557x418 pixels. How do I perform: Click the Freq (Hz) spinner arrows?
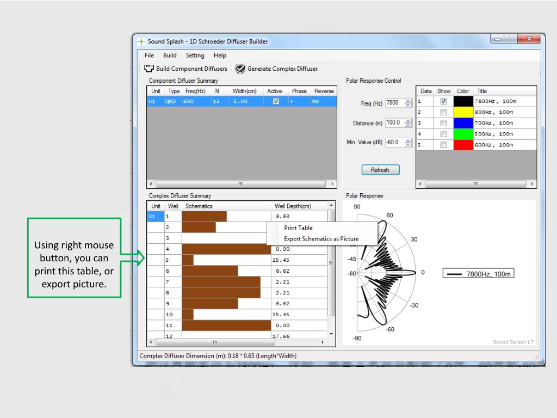pyautogui.click(x=409, y=103)
